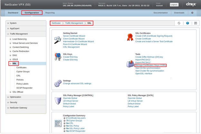
Task: Click Create DSA Key
Action: 70,60
